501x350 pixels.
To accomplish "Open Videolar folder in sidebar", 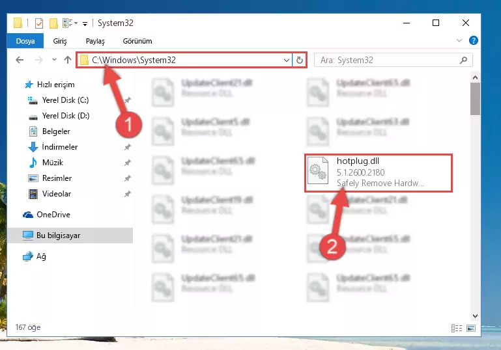I will click(56, 194).
